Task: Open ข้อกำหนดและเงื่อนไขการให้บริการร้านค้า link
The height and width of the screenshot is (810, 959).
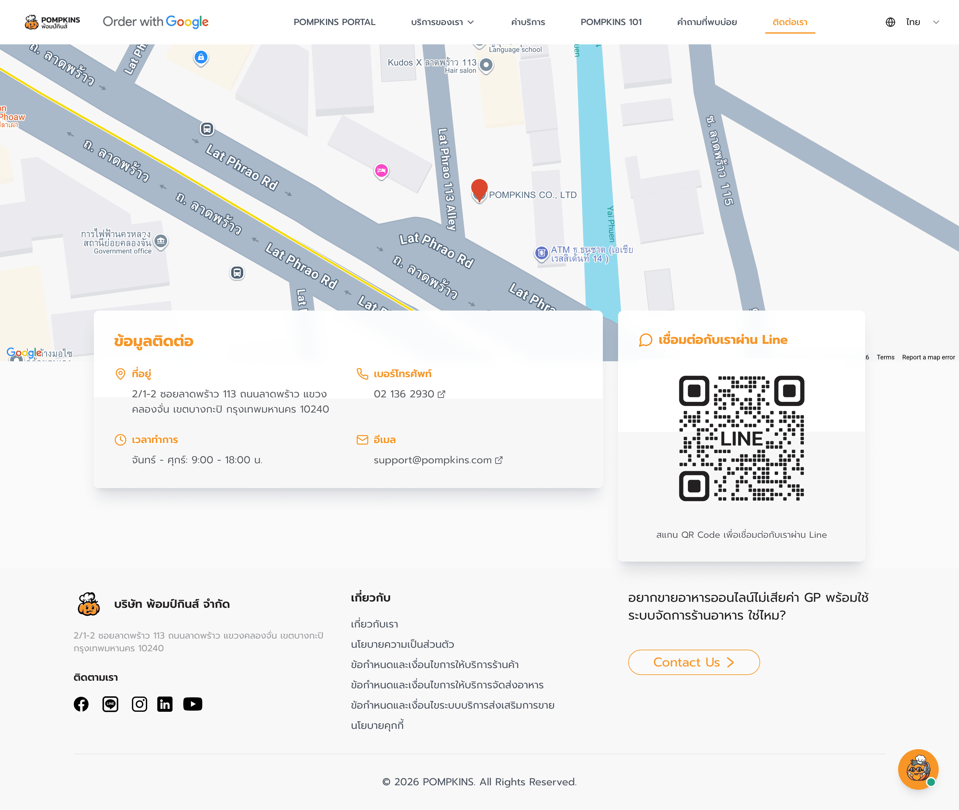Action: coord(435,665)
